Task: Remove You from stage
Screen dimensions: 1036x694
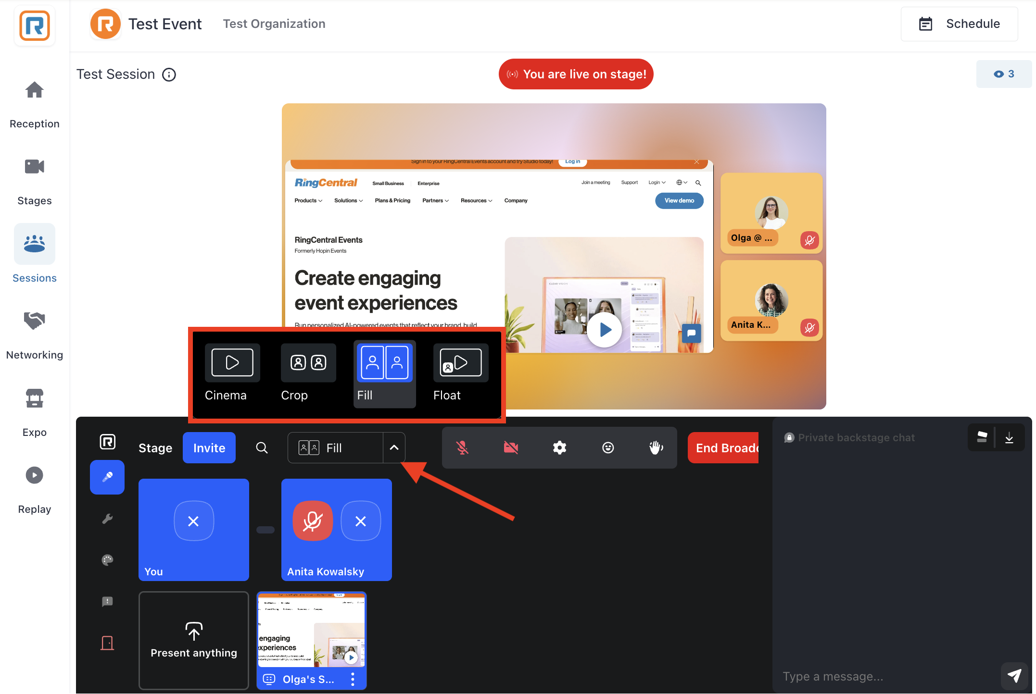Action: tap(193, 521)
